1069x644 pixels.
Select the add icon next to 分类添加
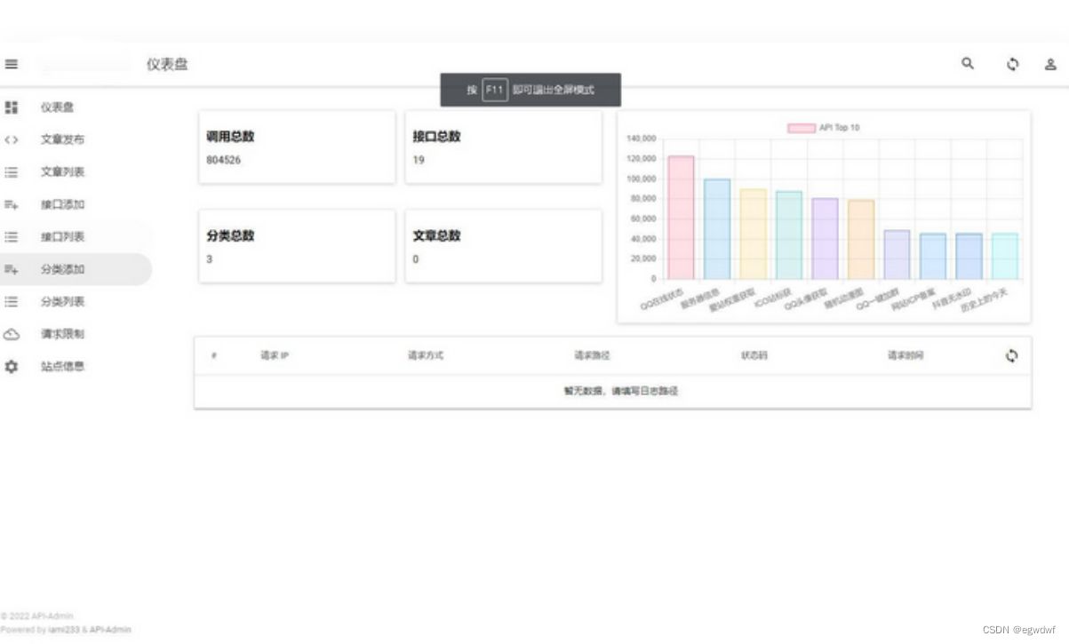12,269
